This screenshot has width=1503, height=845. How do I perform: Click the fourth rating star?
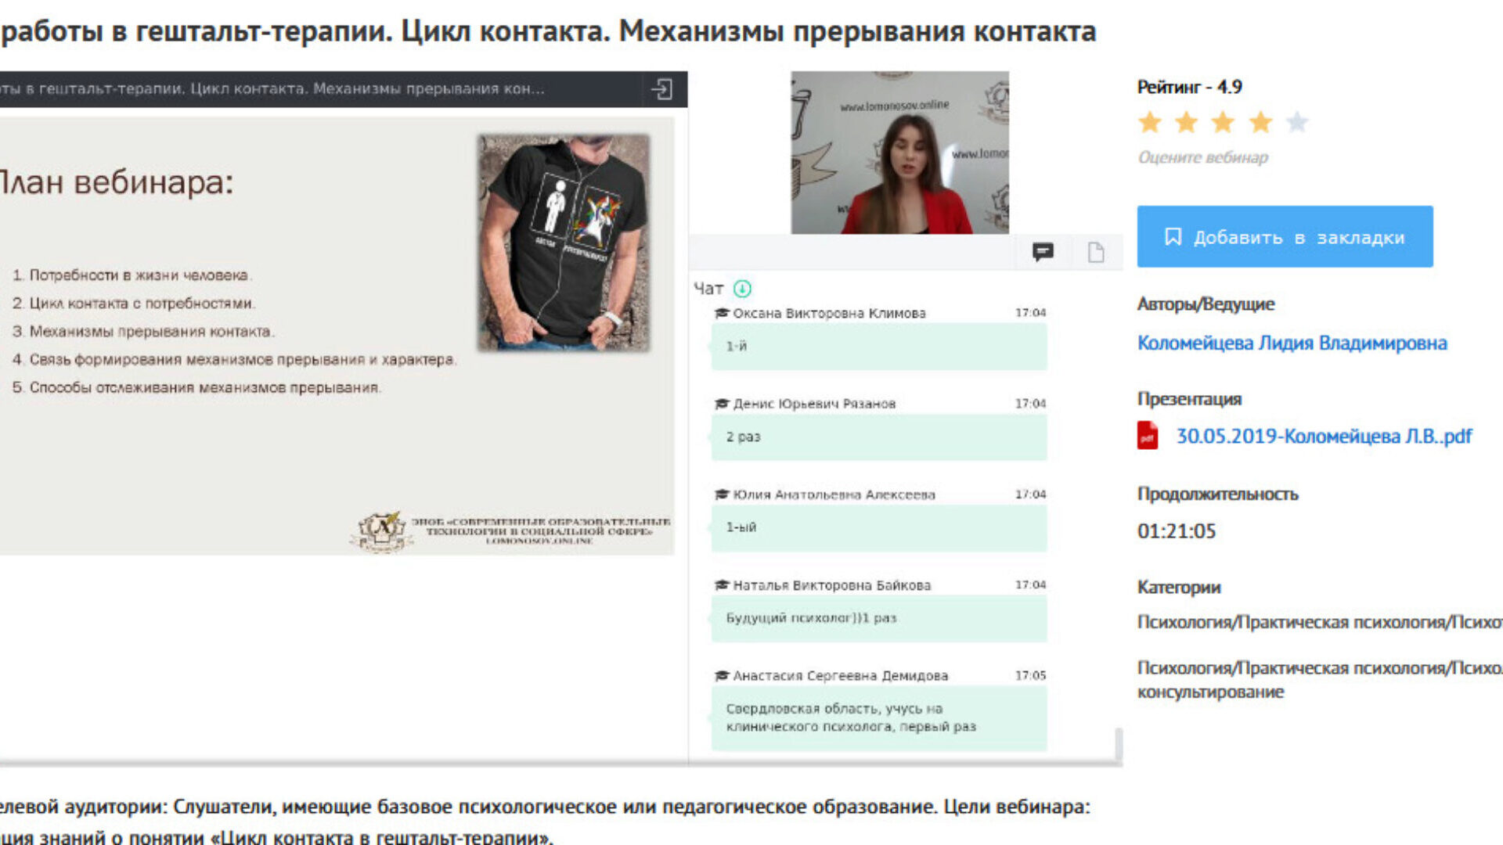tap(1260, 122)
